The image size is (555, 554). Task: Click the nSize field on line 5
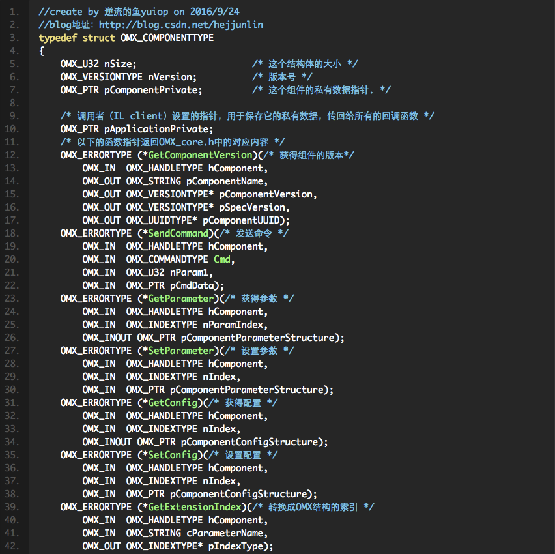pos(117,64)
